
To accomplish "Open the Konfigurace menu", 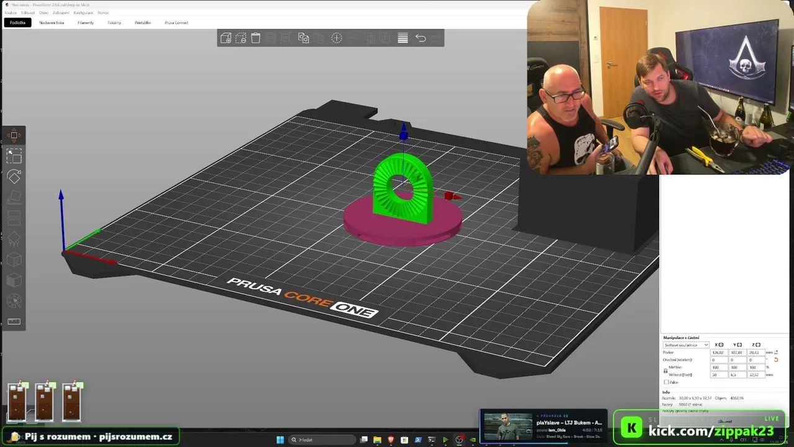I will click(x=83, y=12).
